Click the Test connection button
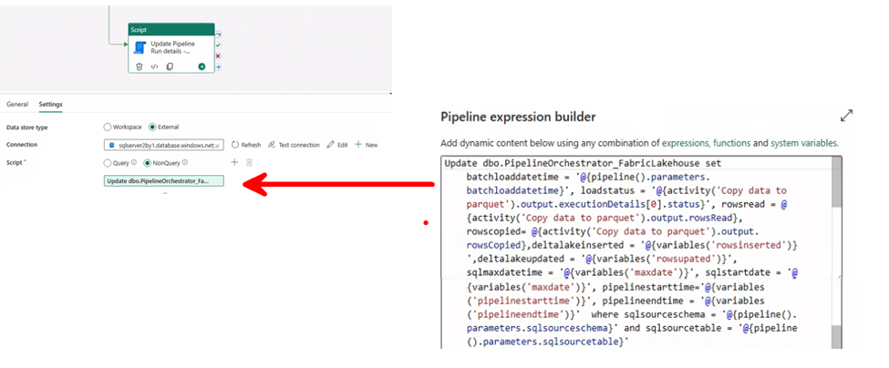The height and width of the screenshot is (368, 889). [x=295, y=145]
